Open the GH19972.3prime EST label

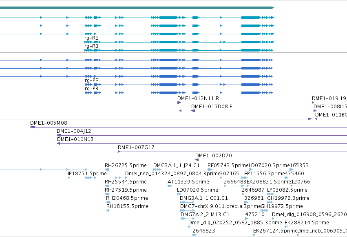tap(288, 198)
